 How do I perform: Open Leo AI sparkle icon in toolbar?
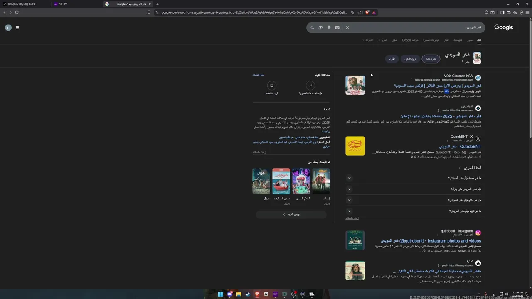tap(515, 12)
